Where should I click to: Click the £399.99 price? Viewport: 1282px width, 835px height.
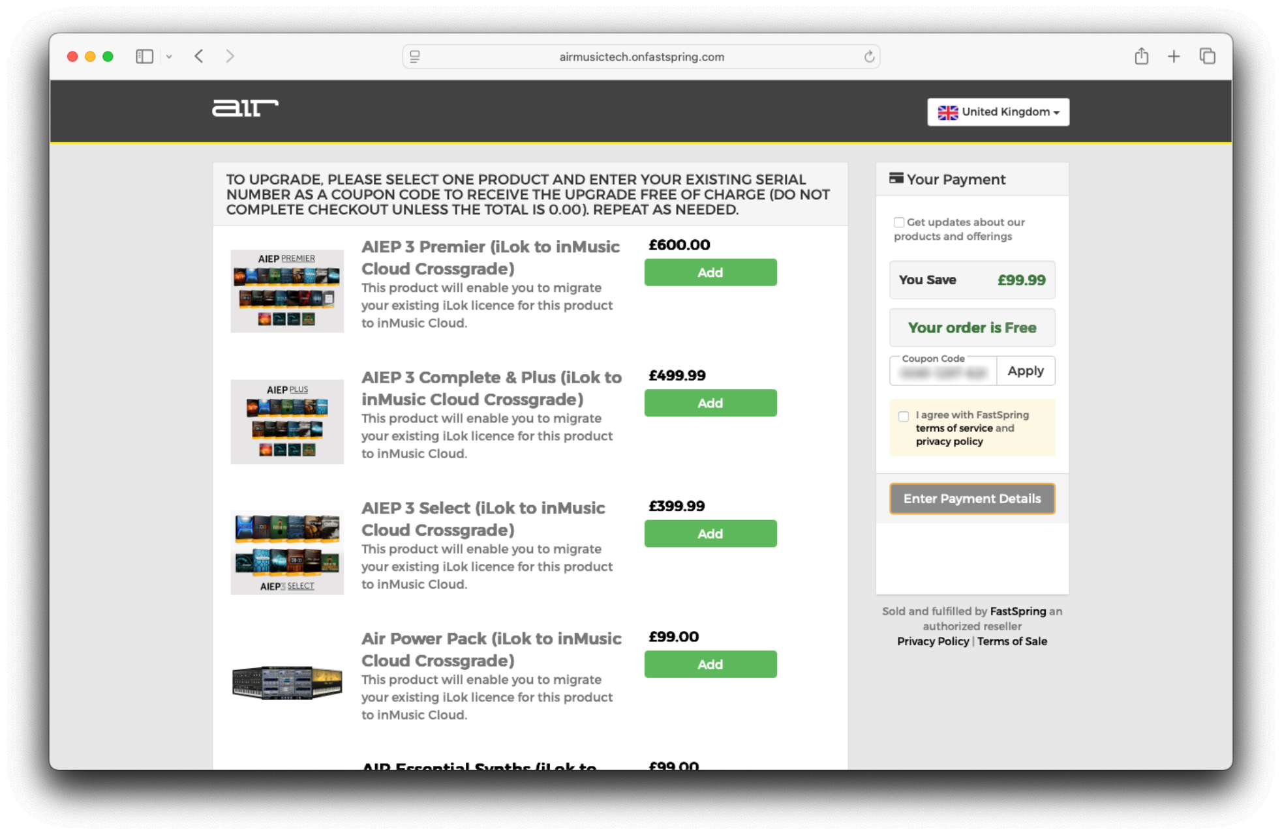677,506
